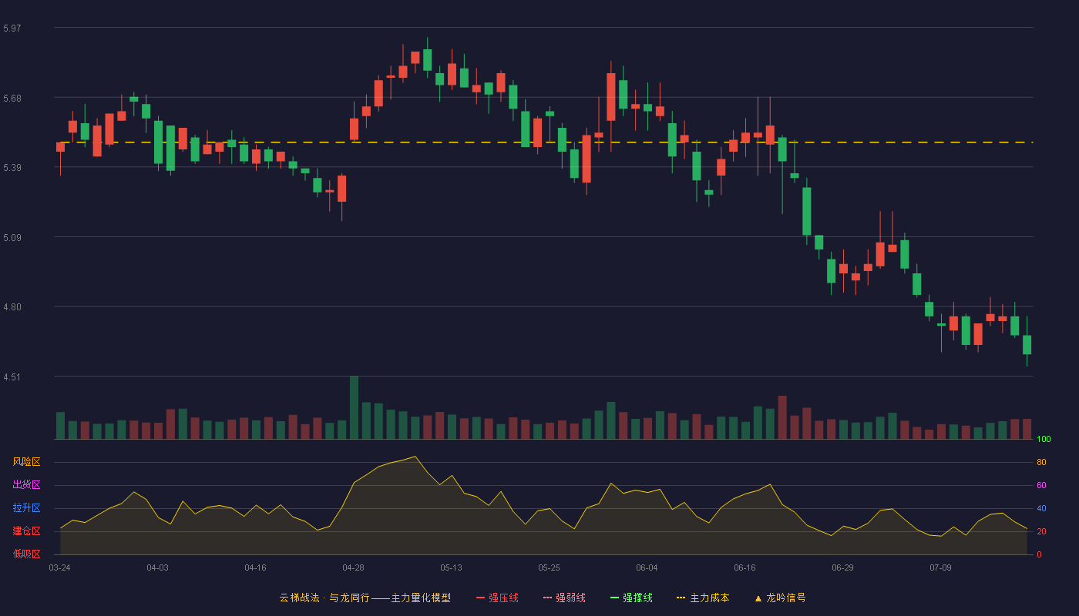Screen dimensions: 1079x616
Task: Click the 04-28 date axis label
Action: pyautogui.click(x=353, y=567)
